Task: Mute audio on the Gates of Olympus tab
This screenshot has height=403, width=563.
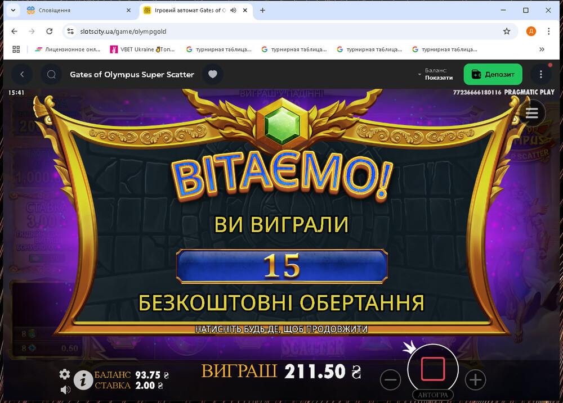Action: pos(234,10)
